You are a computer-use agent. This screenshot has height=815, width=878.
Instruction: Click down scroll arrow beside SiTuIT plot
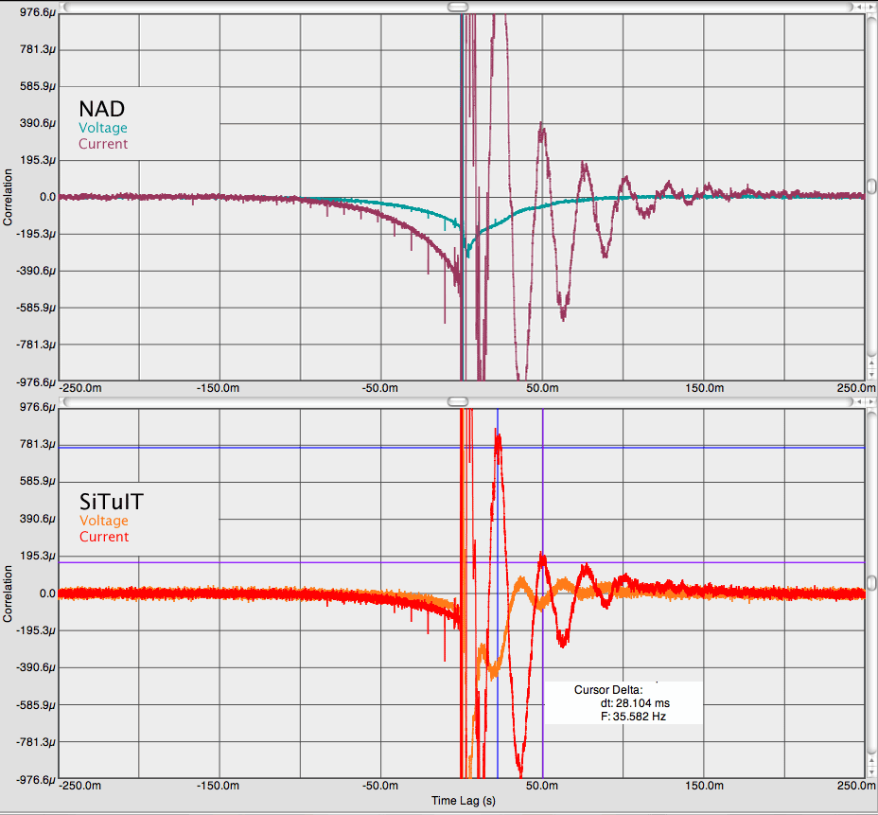pos(871,771)
